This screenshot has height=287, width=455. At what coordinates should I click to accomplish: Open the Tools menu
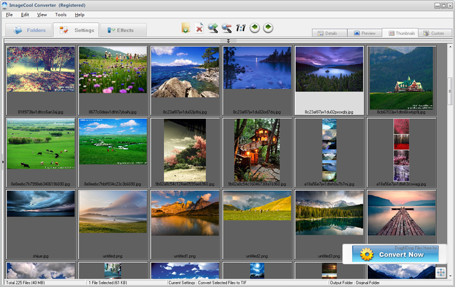coord(61,15)
